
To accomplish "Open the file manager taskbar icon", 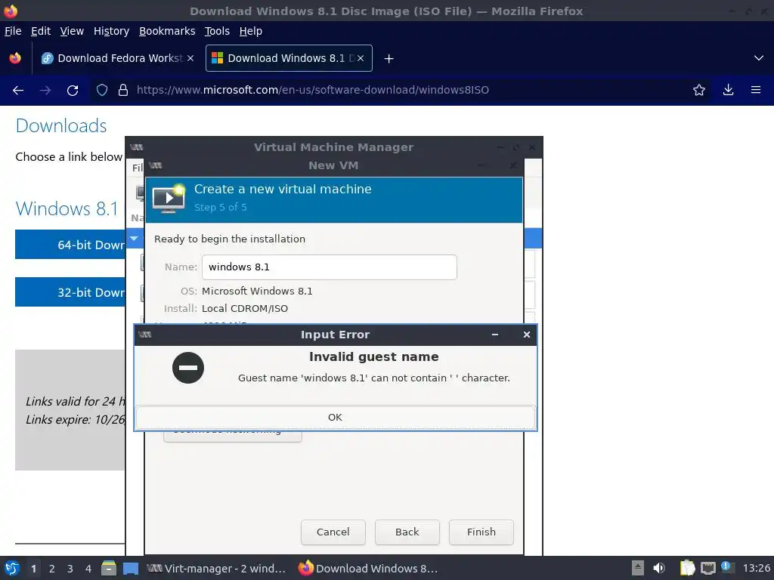I will click(109, 568).
